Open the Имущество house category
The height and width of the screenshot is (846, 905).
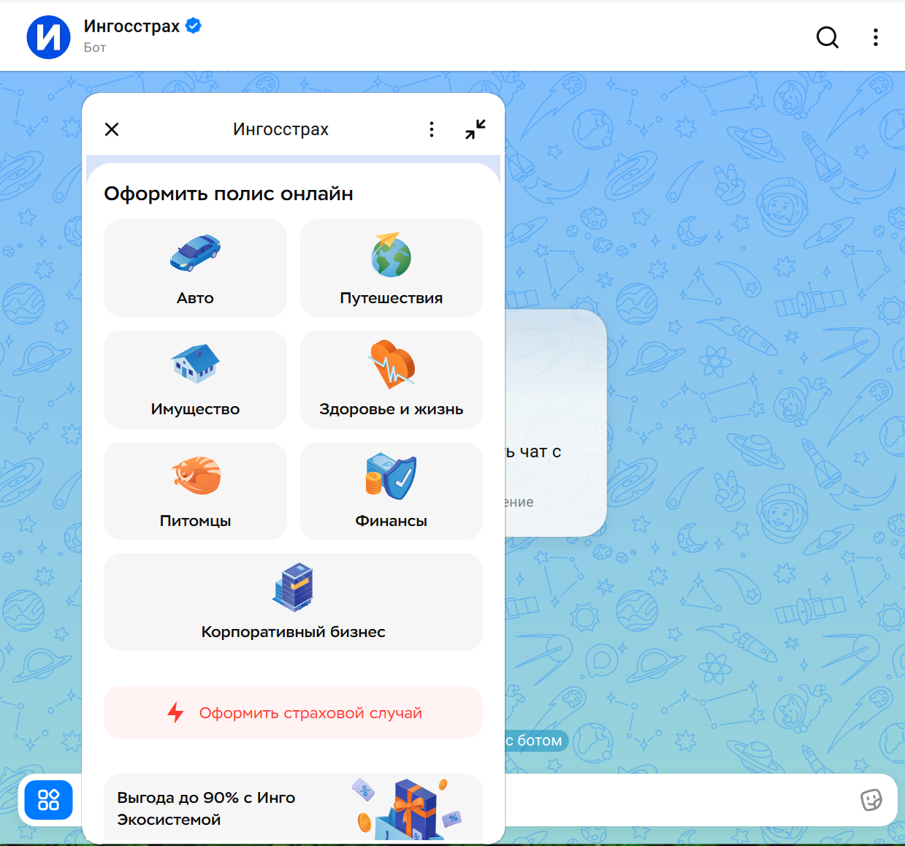click(x=195, y=379)
